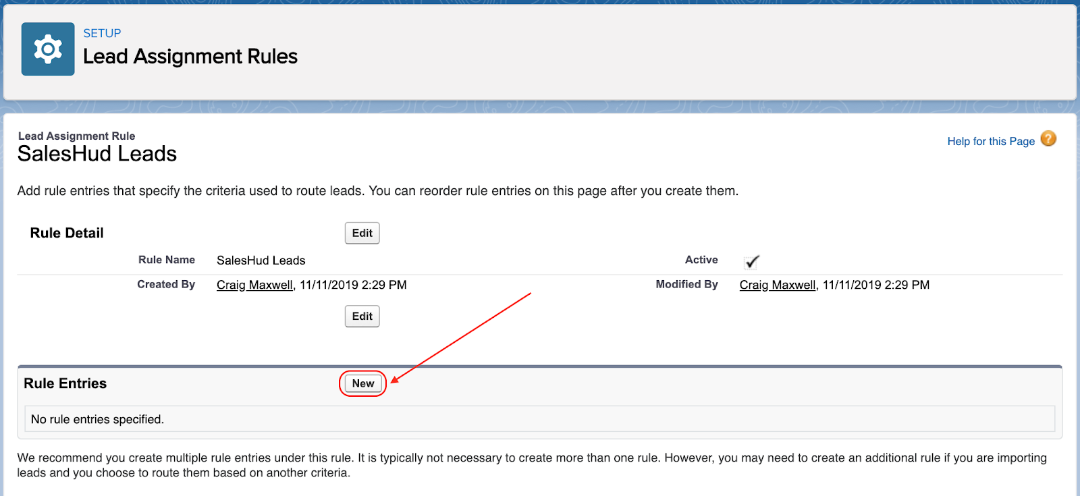Image resolution: width=1080 pixels, height=496 pixels.
Task: Open Craig Maxwell link in Modified By
Action: pyautogui.click(x=778, y=285)
